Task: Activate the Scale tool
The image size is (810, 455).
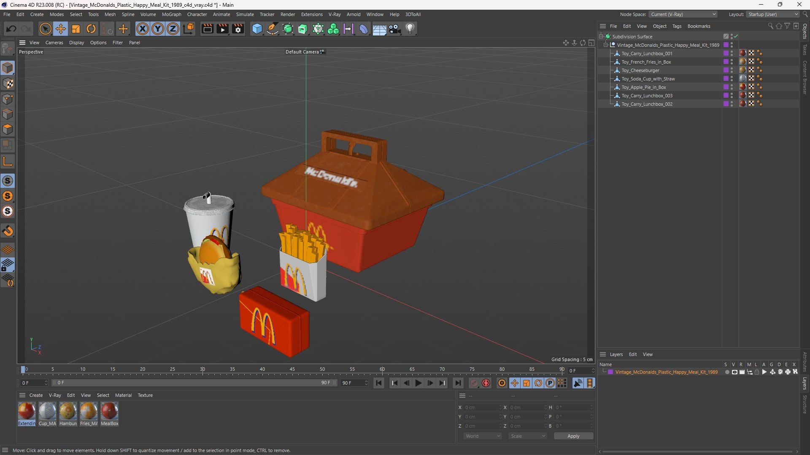Action: pos(76,29)
